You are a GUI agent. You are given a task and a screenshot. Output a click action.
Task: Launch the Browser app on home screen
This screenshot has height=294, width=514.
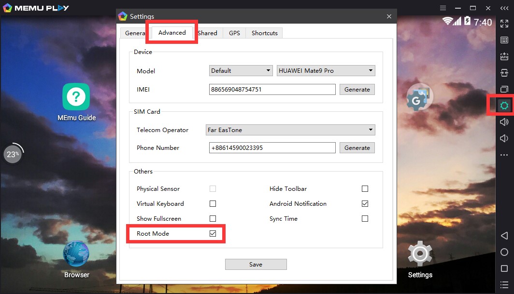[x=76, y=254]
